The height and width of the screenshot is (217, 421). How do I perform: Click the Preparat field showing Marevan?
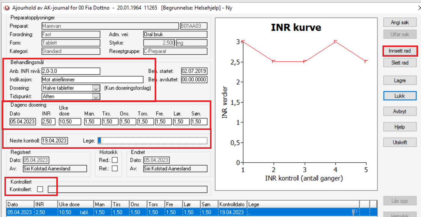(110, 26)
